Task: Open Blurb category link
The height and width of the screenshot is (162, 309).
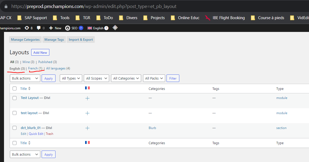Action: pyautogui.click(x=152, y=128)
